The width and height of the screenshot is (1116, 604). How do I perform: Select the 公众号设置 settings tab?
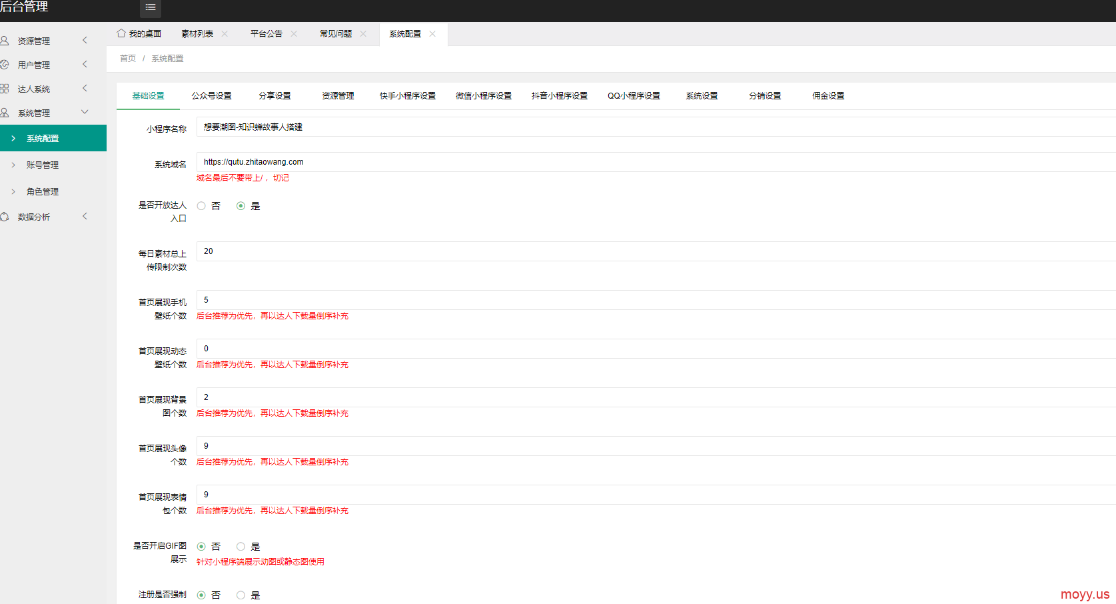(x=211, y=96)
